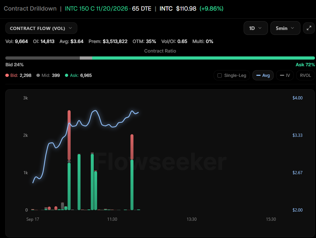Click the red Bid legend dot
The width and height of the screenshot is (316, 238).
click(x=7, y=75)
